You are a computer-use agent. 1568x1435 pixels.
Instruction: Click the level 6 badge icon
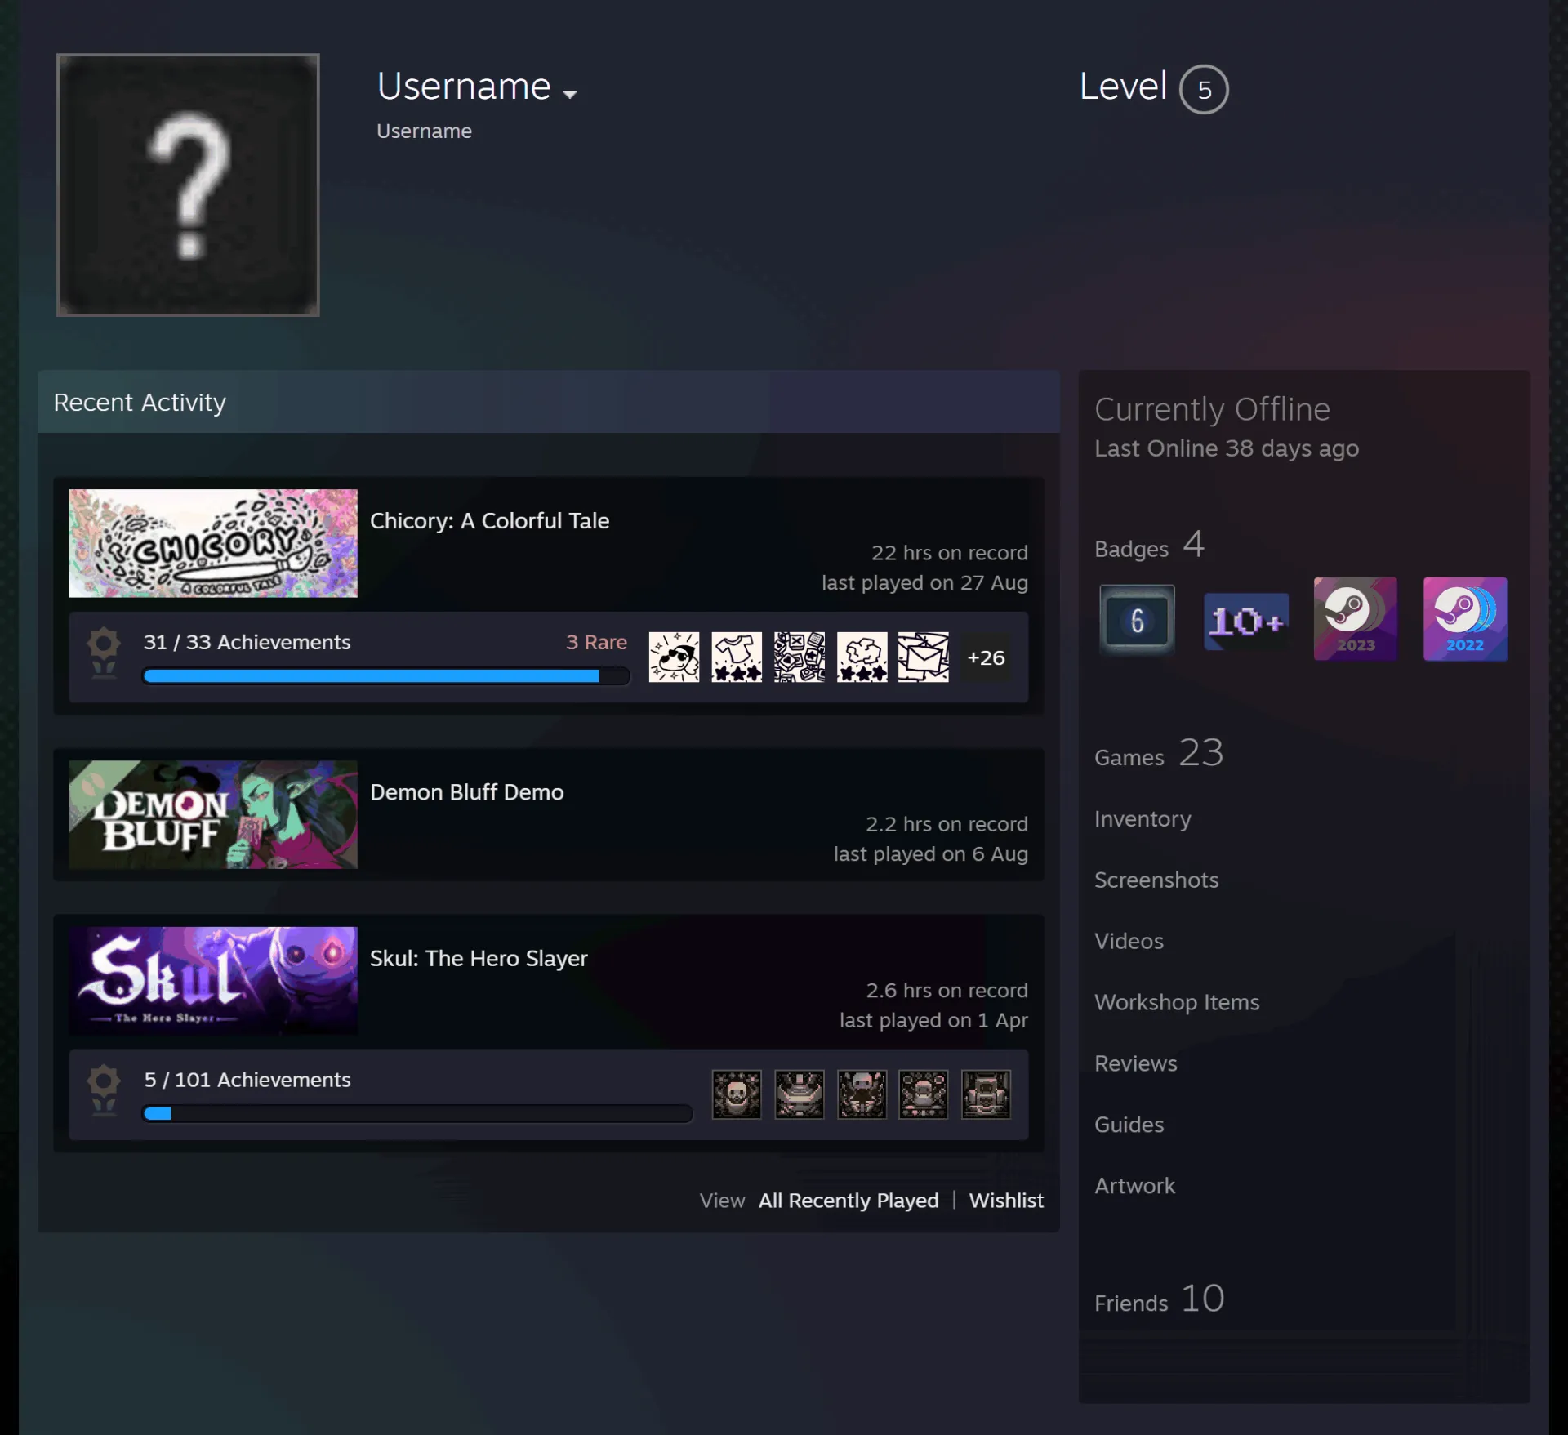(1137, 620)
